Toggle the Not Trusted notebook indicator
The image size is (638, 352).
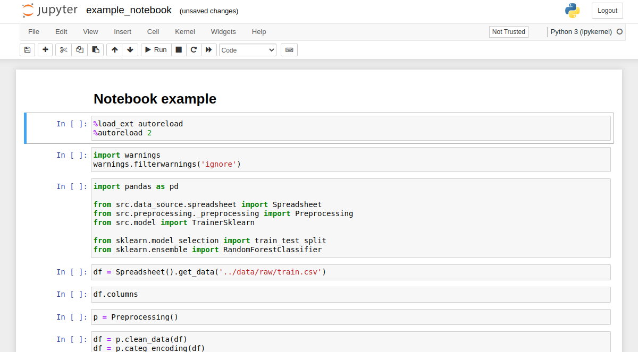tap(508, 32)
